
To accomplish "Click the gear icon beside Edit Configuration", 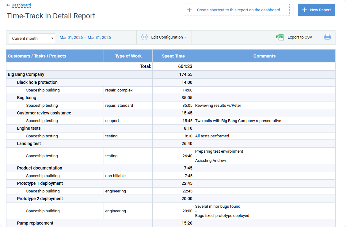I will tap(144, 37).
